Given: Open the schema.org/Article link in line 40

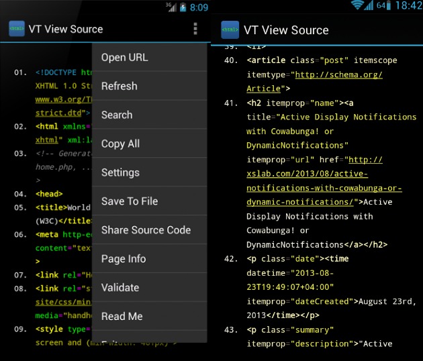Looking at the screenshot, I should tap(338, 74).
